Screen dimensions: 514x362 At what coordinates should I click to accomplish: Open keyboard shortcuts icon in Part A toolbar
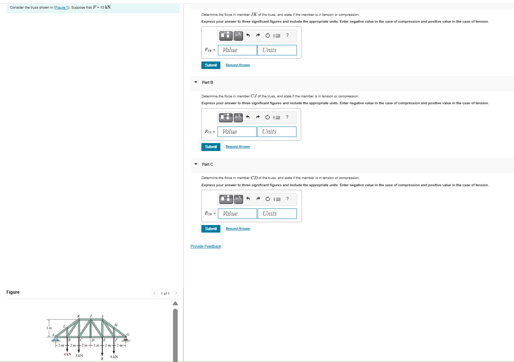tap(277, 36)
